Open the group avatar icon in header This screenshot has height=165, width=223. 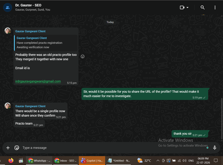(x=8, y=8)
